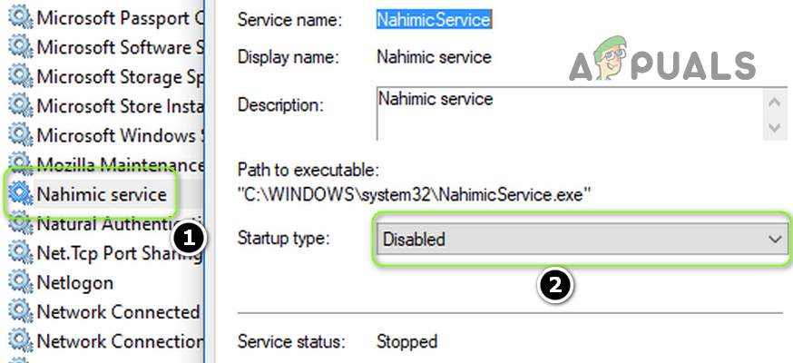Image resolution: width=793 pixels, height=363 pixels.
Task: Click gear icon beside Natural Authentication
Action: (x=20, y=223)
